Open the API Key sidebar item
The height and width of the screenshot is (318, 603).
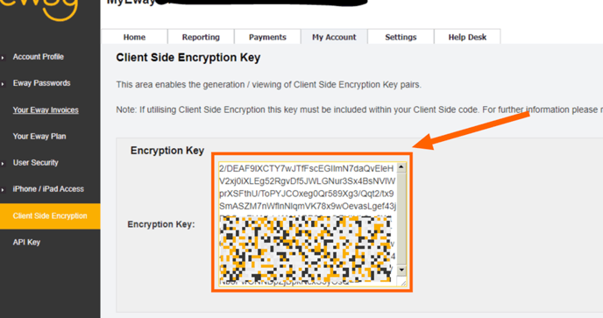(26, 243)
